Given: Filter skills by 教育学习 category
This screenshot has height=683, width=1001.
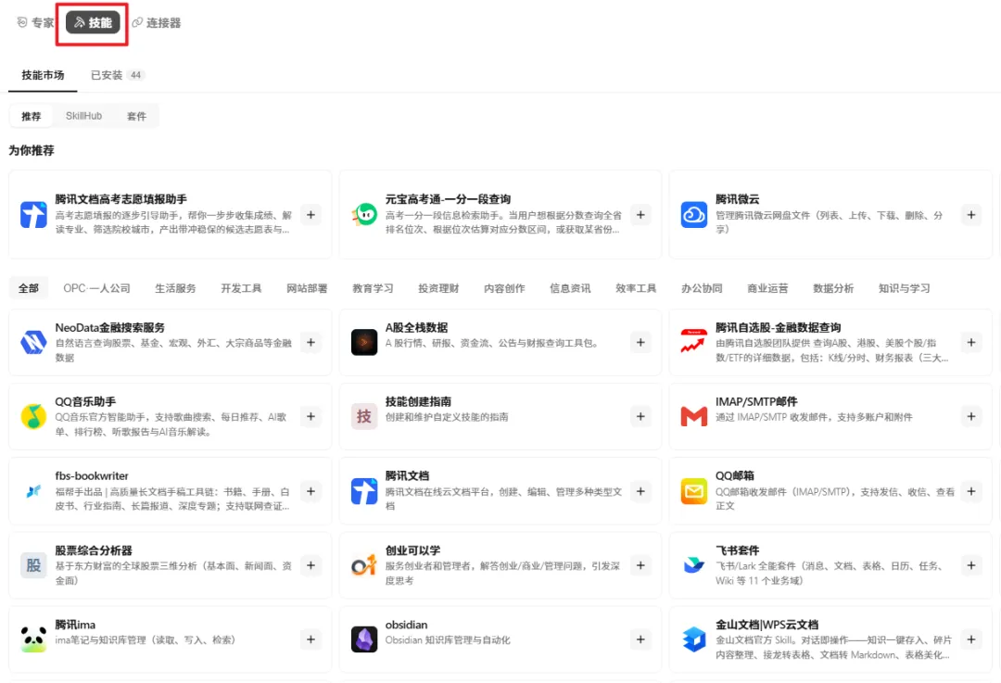Looking at the screenshot, I should 373,288.
